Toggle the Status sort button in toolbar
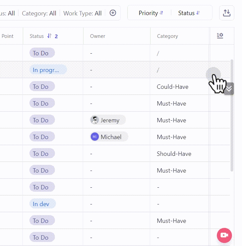Viewport: 242px width, 246px height. 189,13
